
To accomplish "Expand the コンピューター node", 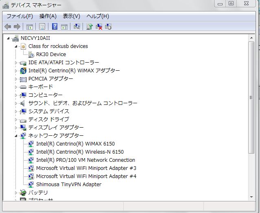I will coord(16,95).
